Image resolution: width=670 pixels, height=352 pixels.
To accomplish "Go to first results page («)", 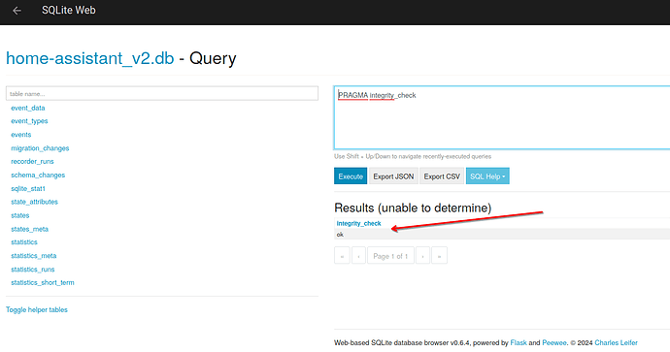I will [342, 256].
